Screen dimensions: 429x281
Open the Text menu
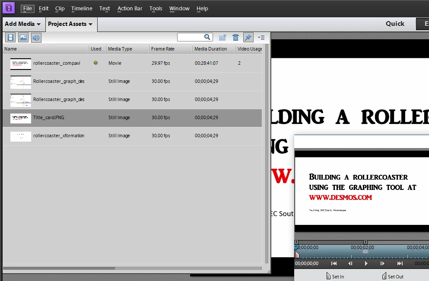click(x=105, y=9)
